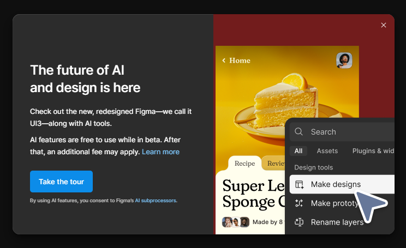Click the contributor avatars next to Made by
This screenshot has width=406, height=248.
tap(236, 222)
